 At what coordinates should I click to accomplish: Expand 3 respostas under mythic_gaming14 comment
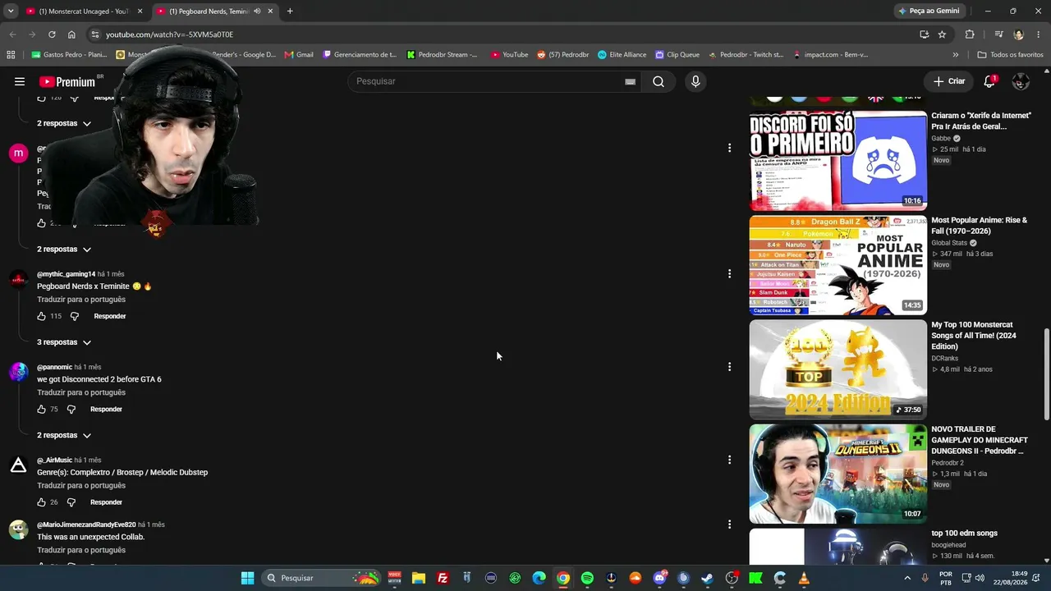click(64, 342)
